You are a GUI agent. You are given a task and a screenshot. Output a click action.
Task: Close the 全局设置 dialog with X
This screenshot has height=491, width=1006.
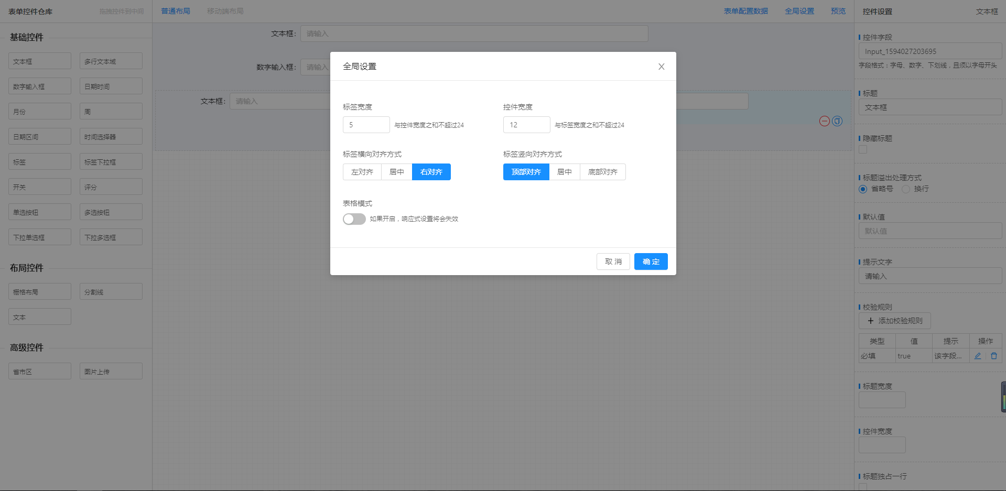click(x=661, y=67)
